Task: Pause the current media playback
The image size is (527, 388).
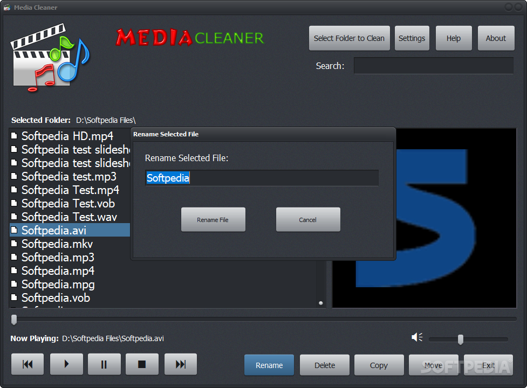Action: (x=104, y=364)
